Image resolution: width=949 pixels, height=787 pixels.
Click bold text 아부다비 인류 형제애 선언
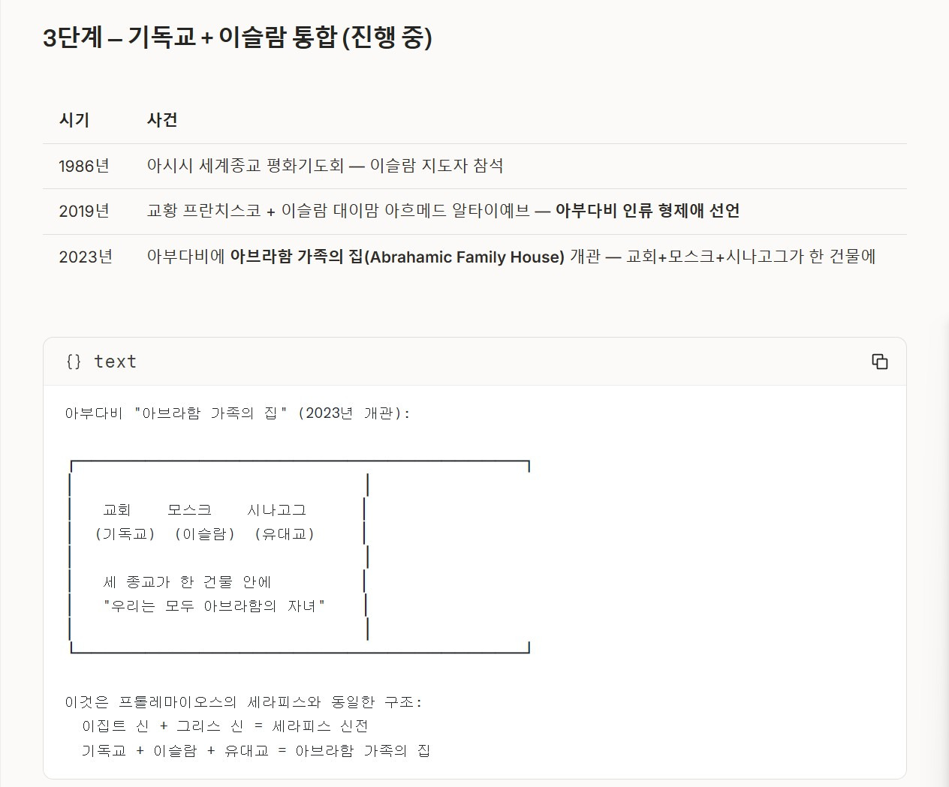(x=647, y=211)
